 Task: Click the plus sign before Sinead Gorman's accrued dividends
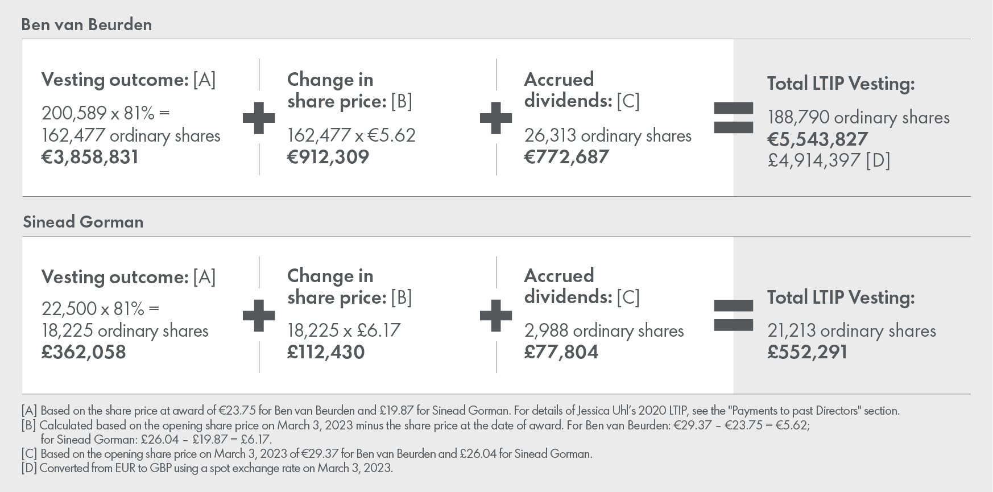click(x=496, y=315)
